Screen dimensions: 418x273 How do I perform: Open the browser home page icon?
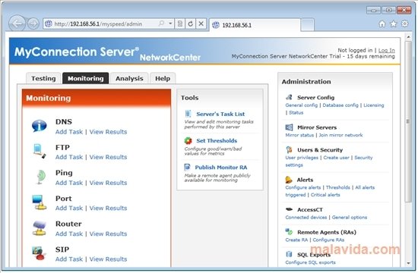(382, 24)
